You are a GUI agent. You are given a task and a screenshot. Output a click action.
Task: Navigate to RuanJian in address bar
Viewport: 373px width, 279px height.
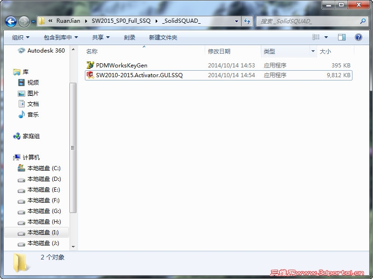click(x=68, y=21)
